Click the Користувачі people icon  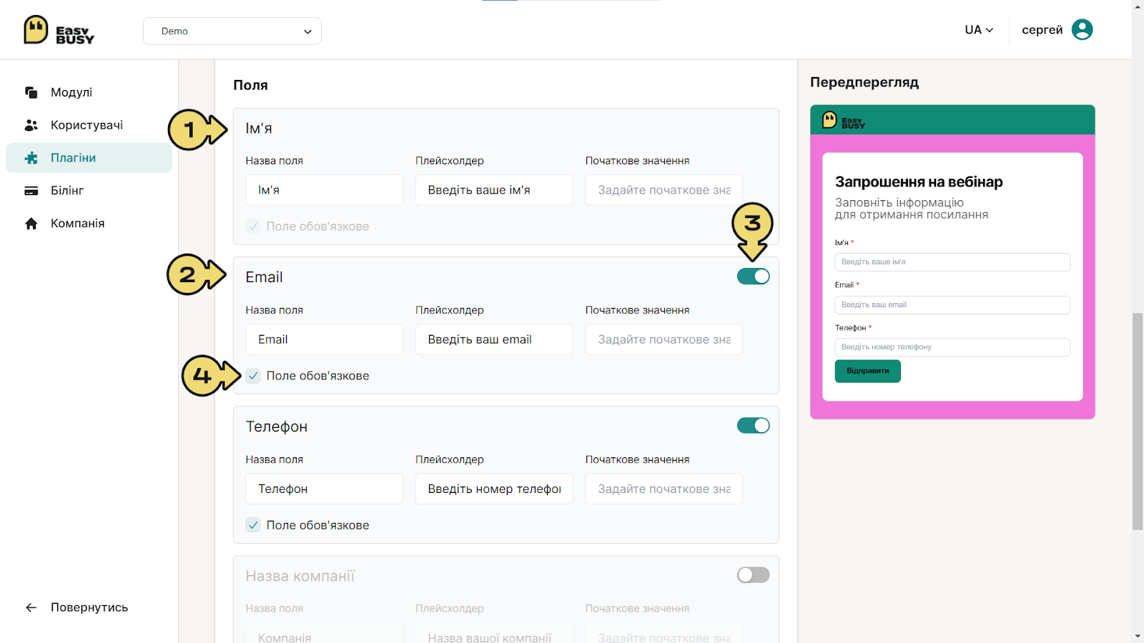point(31,125)
